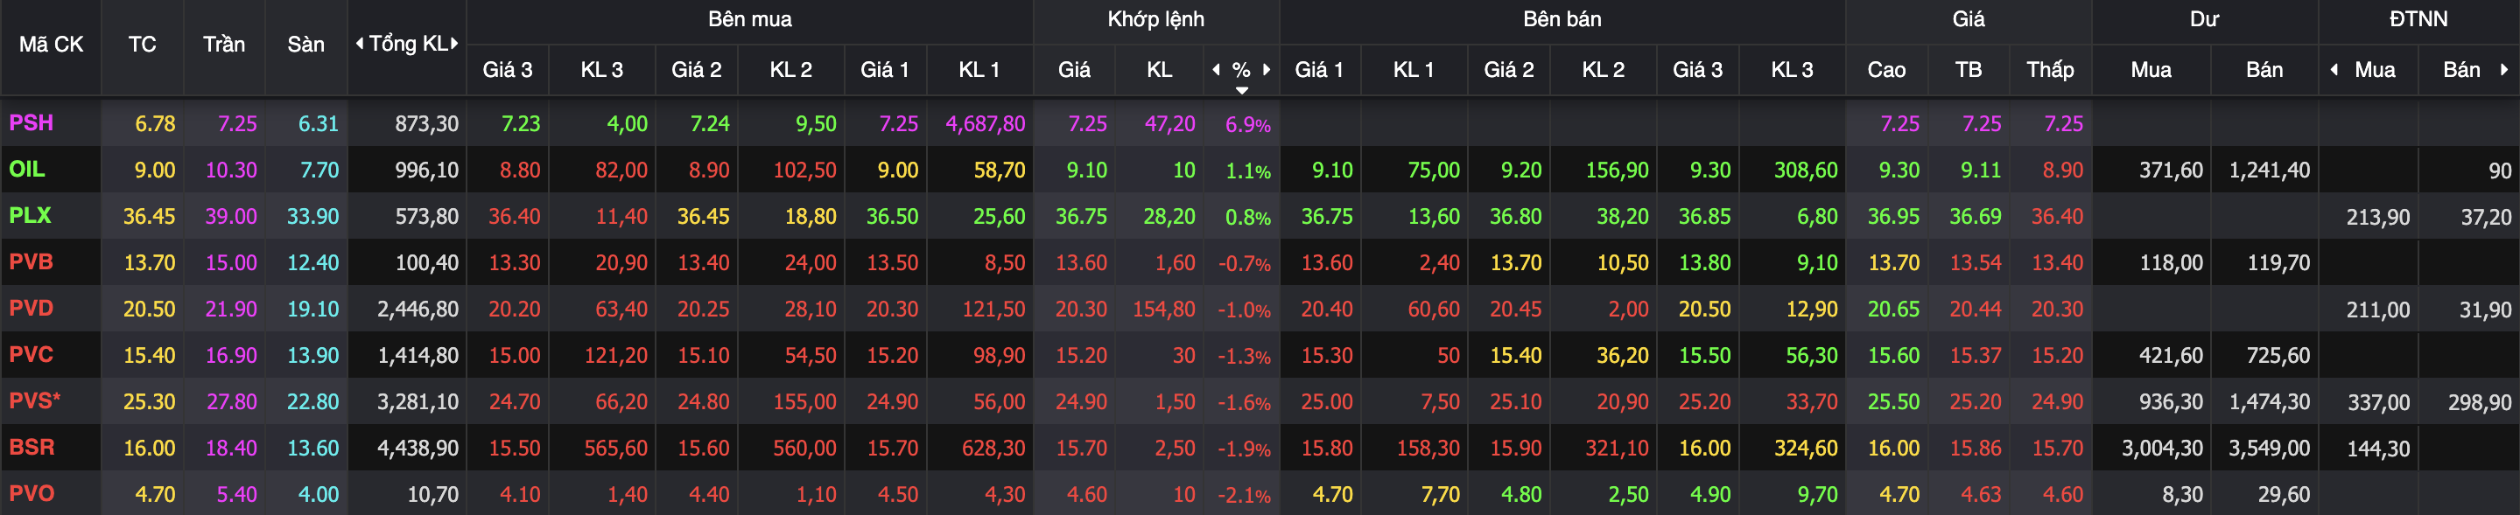Click PVB average price 13.54
2520x515 pixels.
1975,263
